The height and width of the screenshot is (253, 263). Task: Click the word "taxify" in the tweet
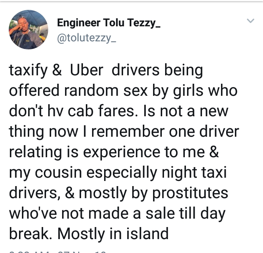click(28, 70)
